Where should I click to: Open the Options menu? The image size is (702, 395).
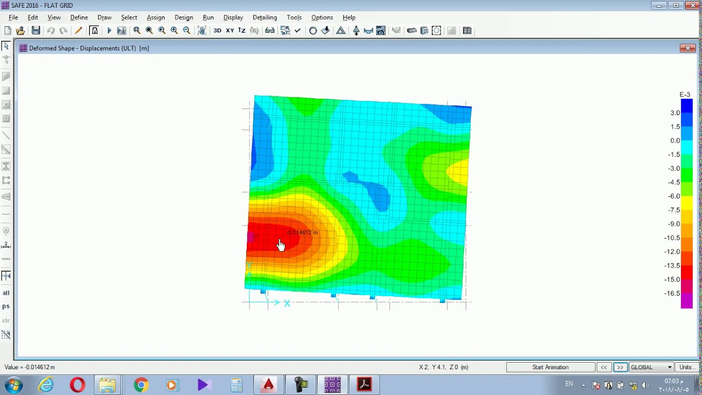pyautogui.click(x=322, y=18)
